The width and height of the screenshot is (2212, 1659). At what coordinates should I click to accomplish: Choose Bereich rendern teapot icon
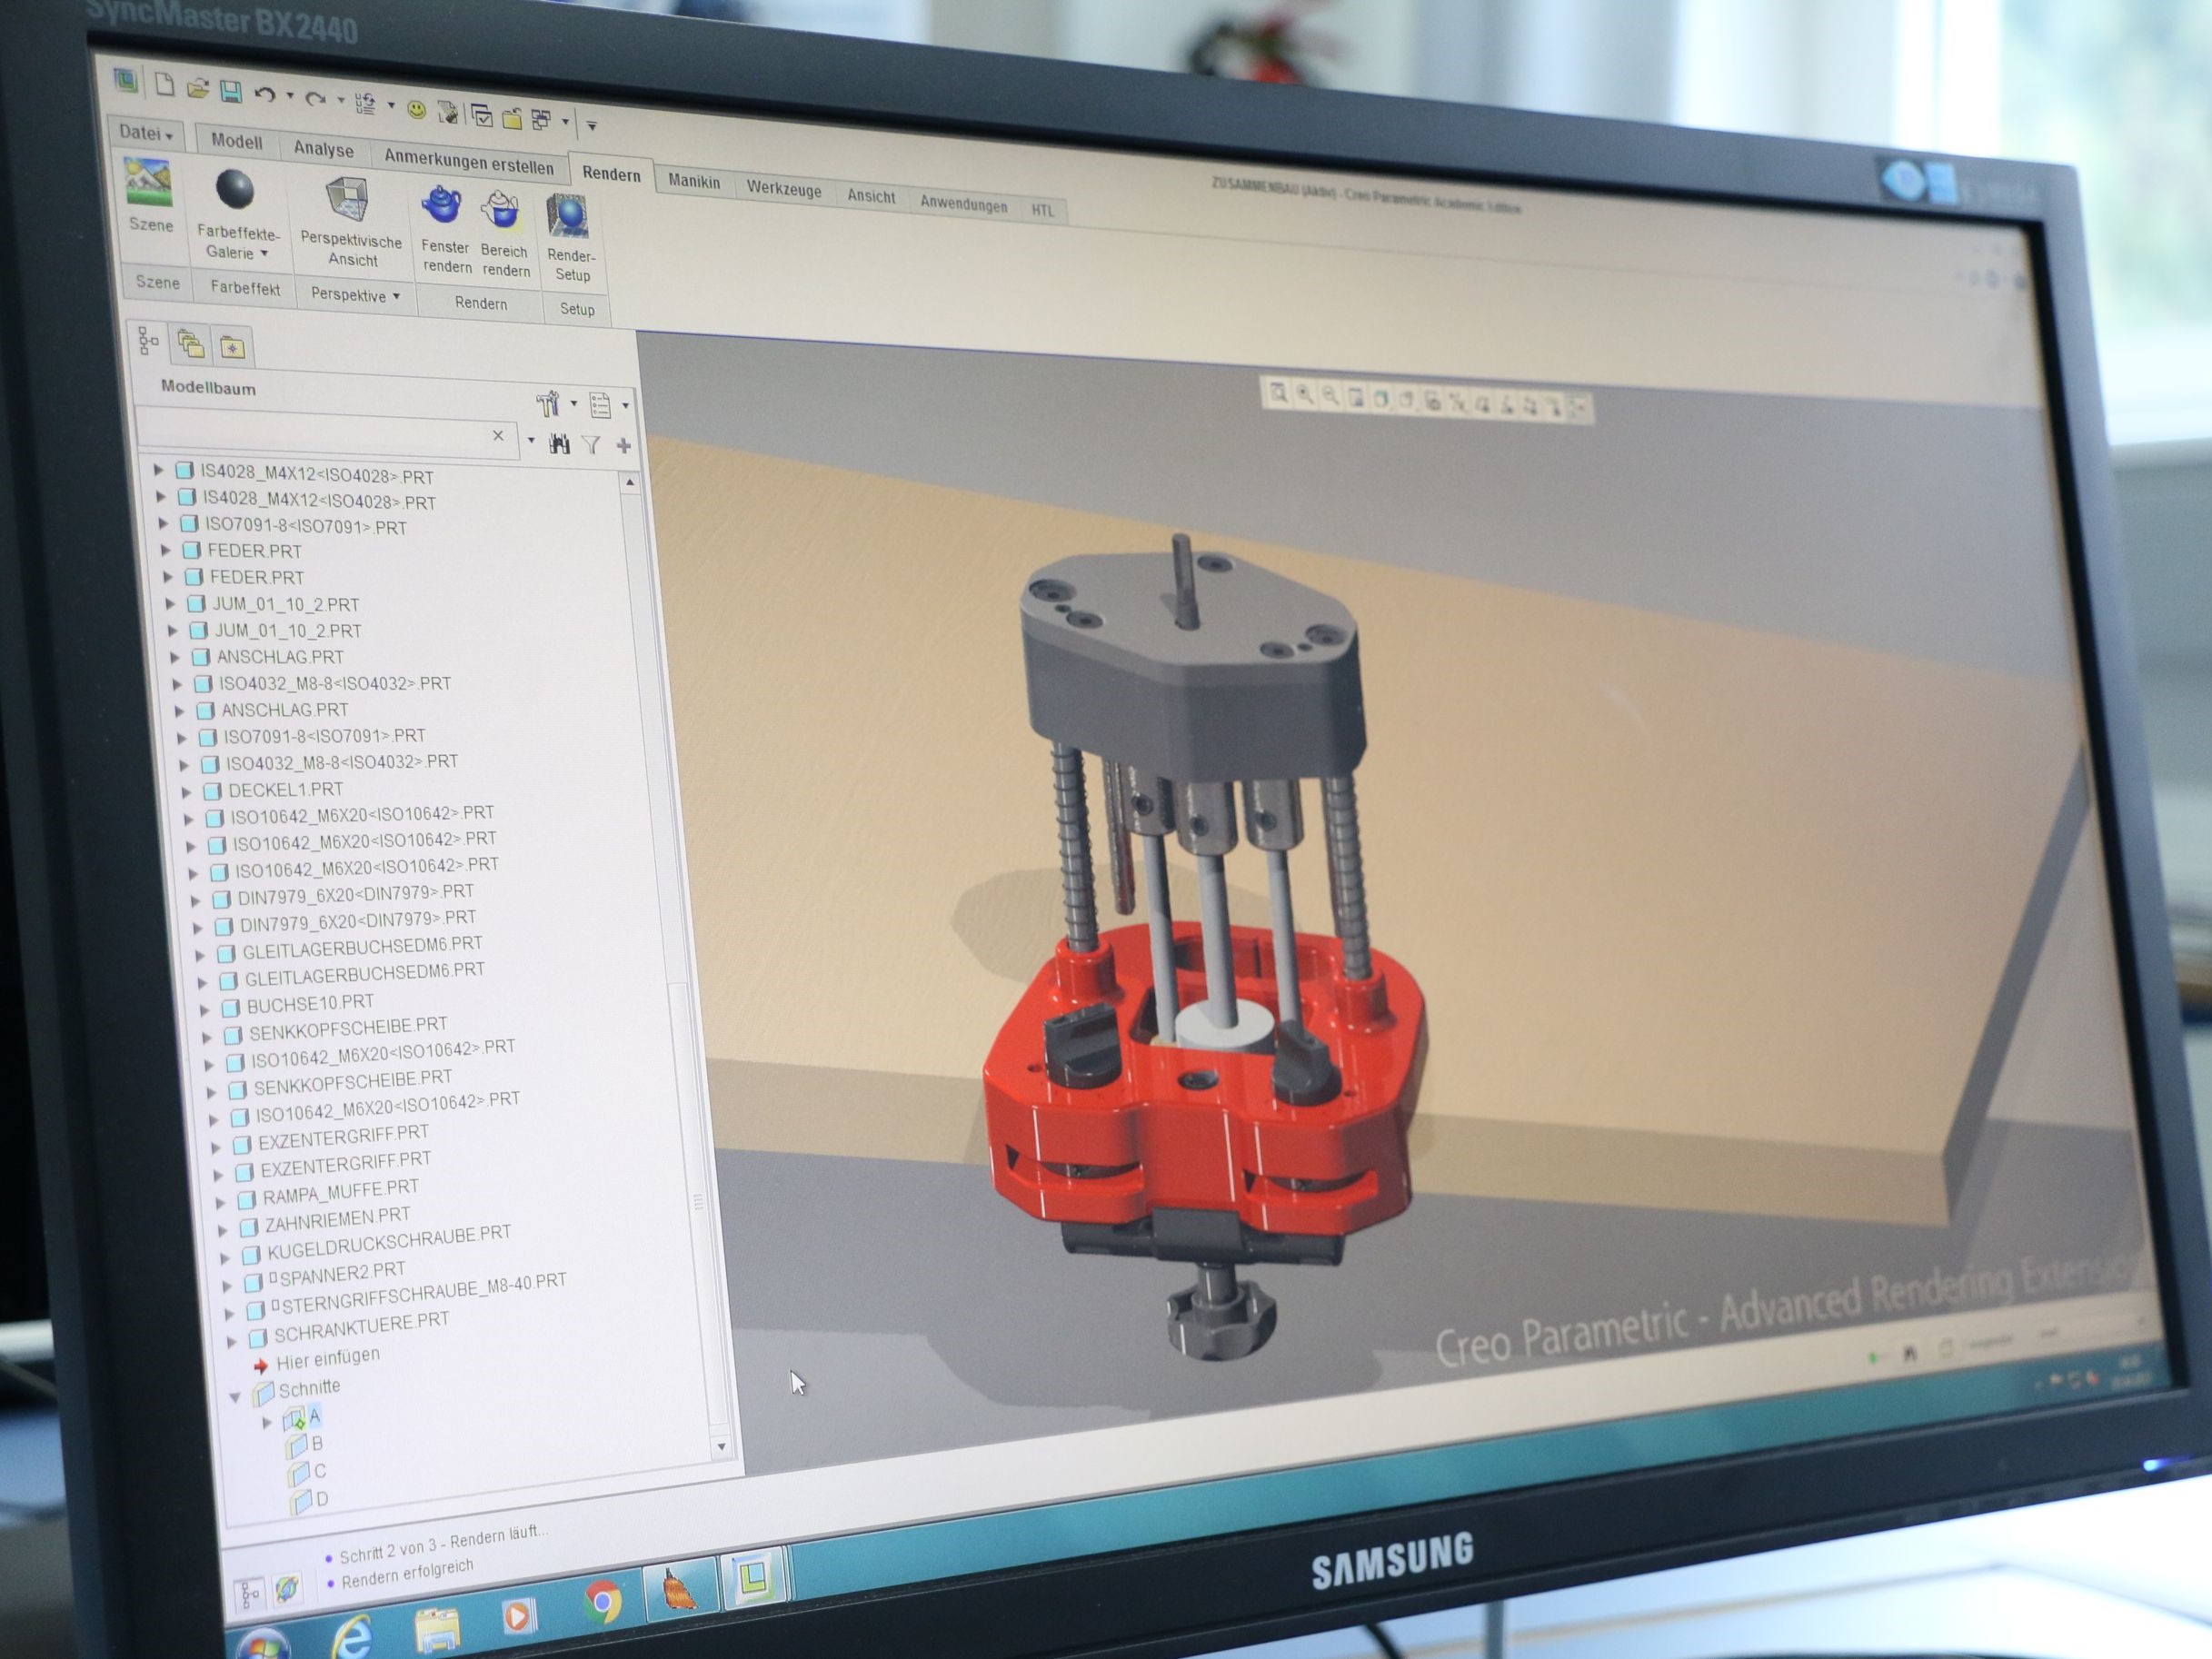point(501,211)
